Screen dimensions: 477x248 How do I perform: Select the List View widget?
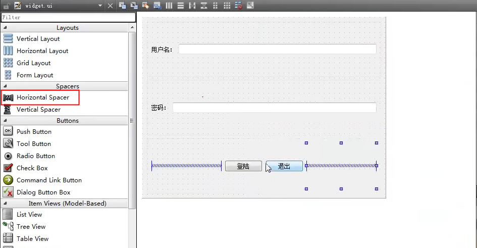(65, 215)
